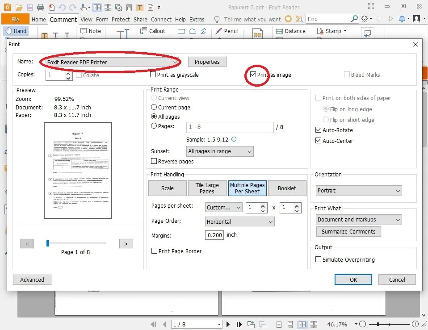
Task: Switch to the Home ribbon tab
Action: point(38,19)
